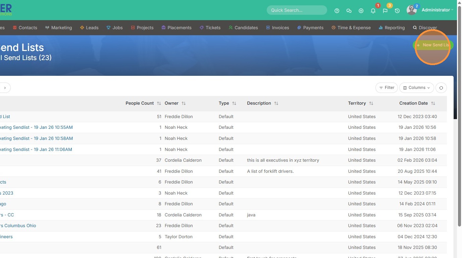
Task: Sort by Creation Date column arrows
Action: point(433,103)
